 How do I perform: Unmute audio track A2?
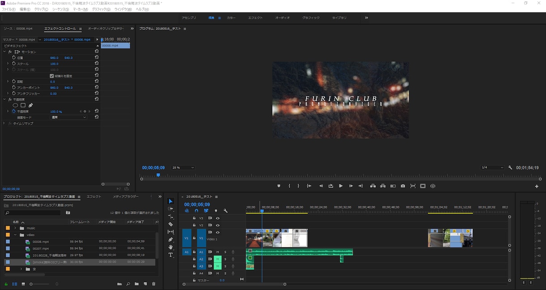click(218, 259)
